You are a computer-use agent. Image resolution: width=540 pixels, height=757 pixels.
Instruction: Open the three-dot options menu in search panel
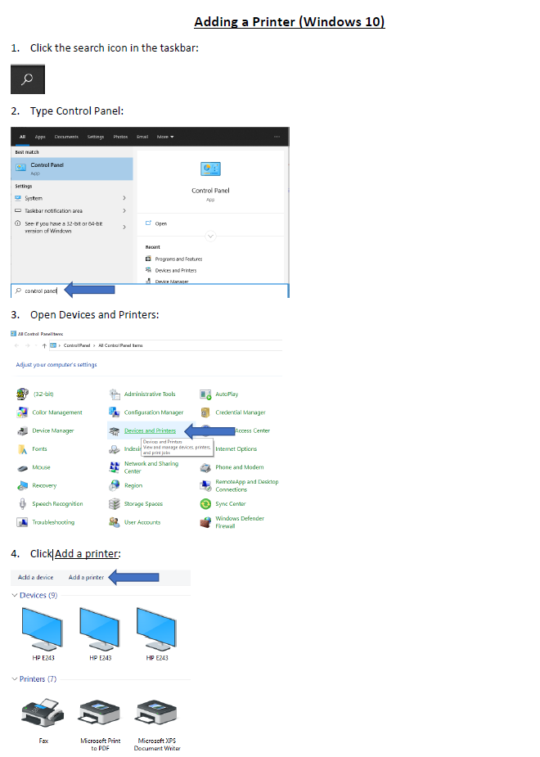click(x=277, y=137)
